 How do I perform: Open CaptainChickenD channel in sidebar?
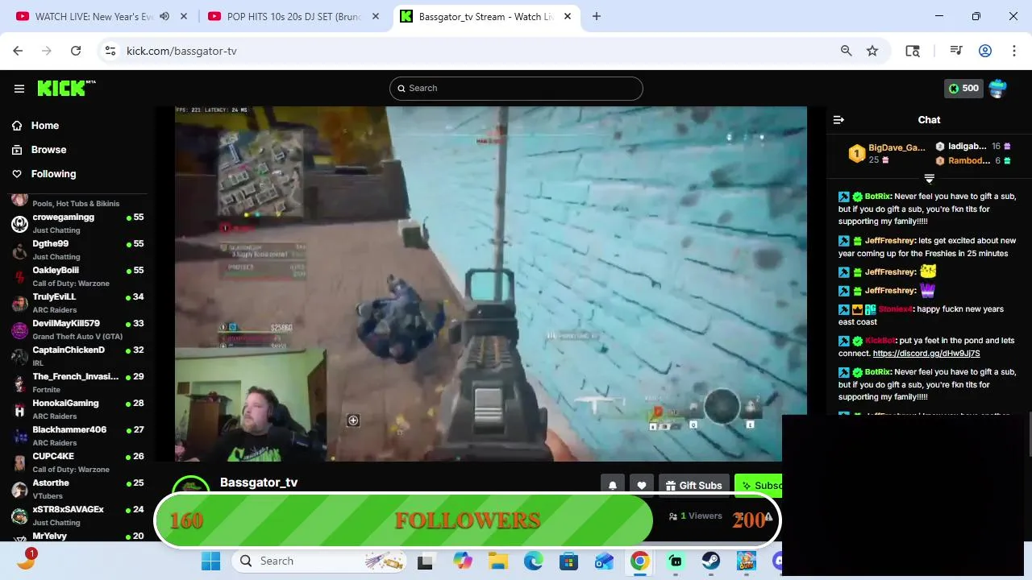tap(77, 356)
